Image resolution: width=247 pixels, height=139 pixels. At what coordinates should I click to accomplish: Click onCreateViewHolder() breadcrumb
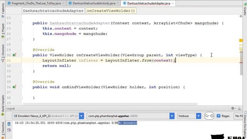(x=111, y=11)
